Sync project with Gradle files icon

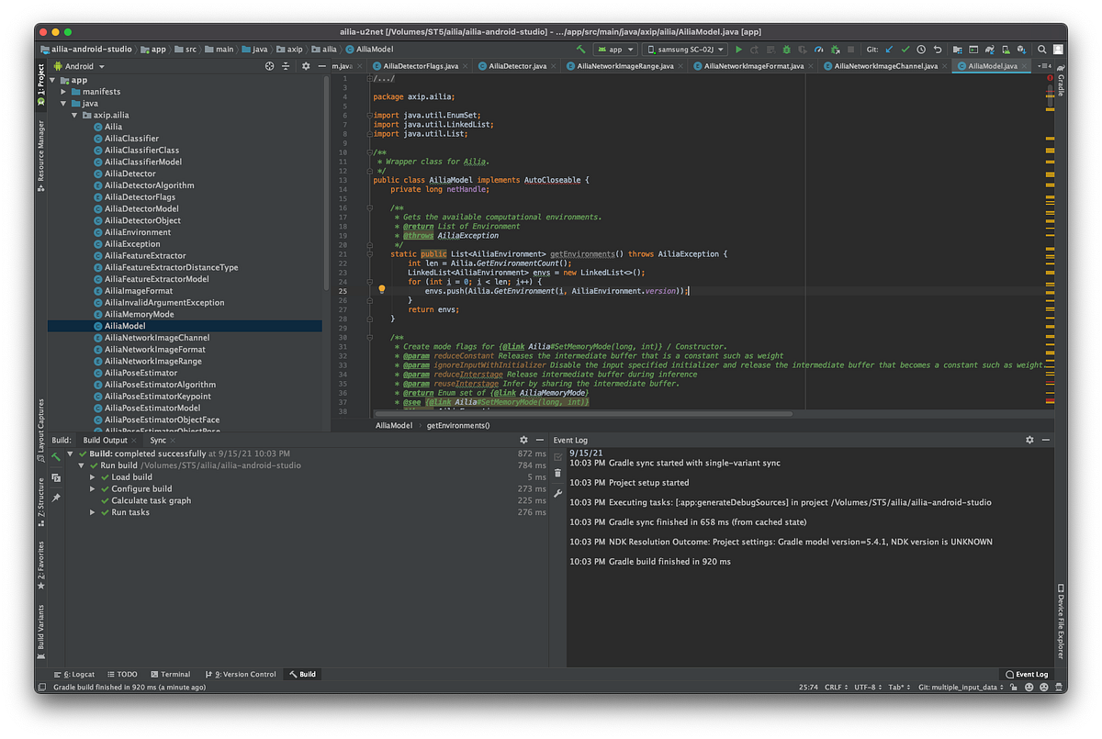coord(990,49)
